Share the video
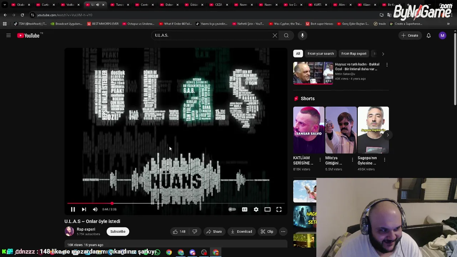 (214, 232)
